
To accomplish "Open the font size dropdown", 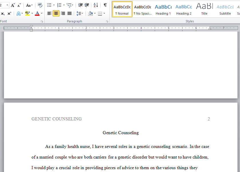I will [x=7, y=5].
